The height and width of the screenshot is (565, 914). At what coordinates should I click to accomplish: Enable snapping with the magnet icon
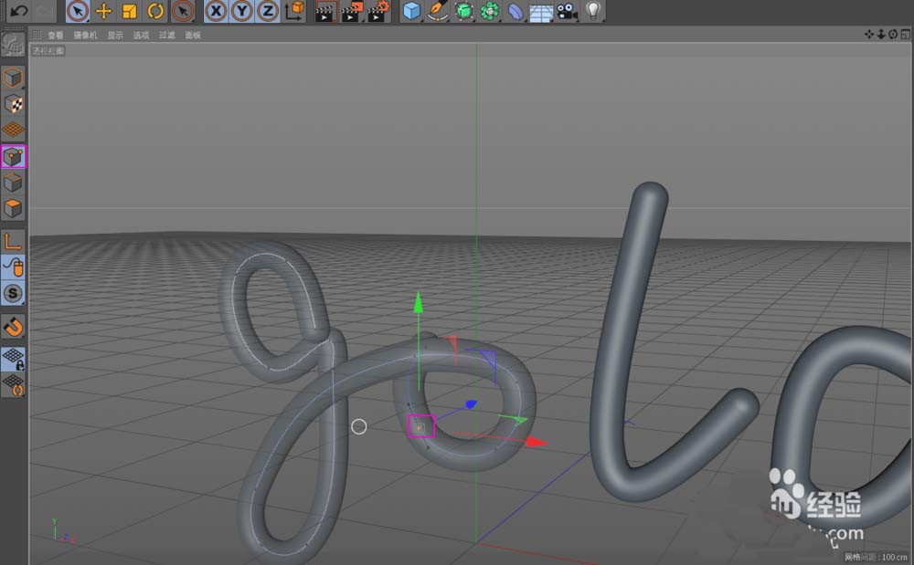tap(14, 326)
